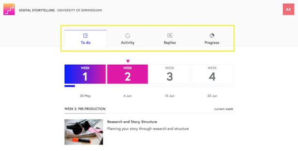Click the Week 1 blue progress bar

[69, 86]
